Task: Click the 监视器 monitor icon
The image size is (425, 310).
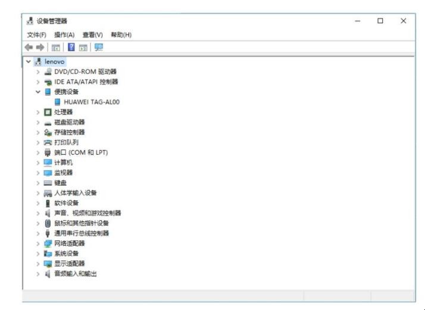Action: click(x=48, y=173)
